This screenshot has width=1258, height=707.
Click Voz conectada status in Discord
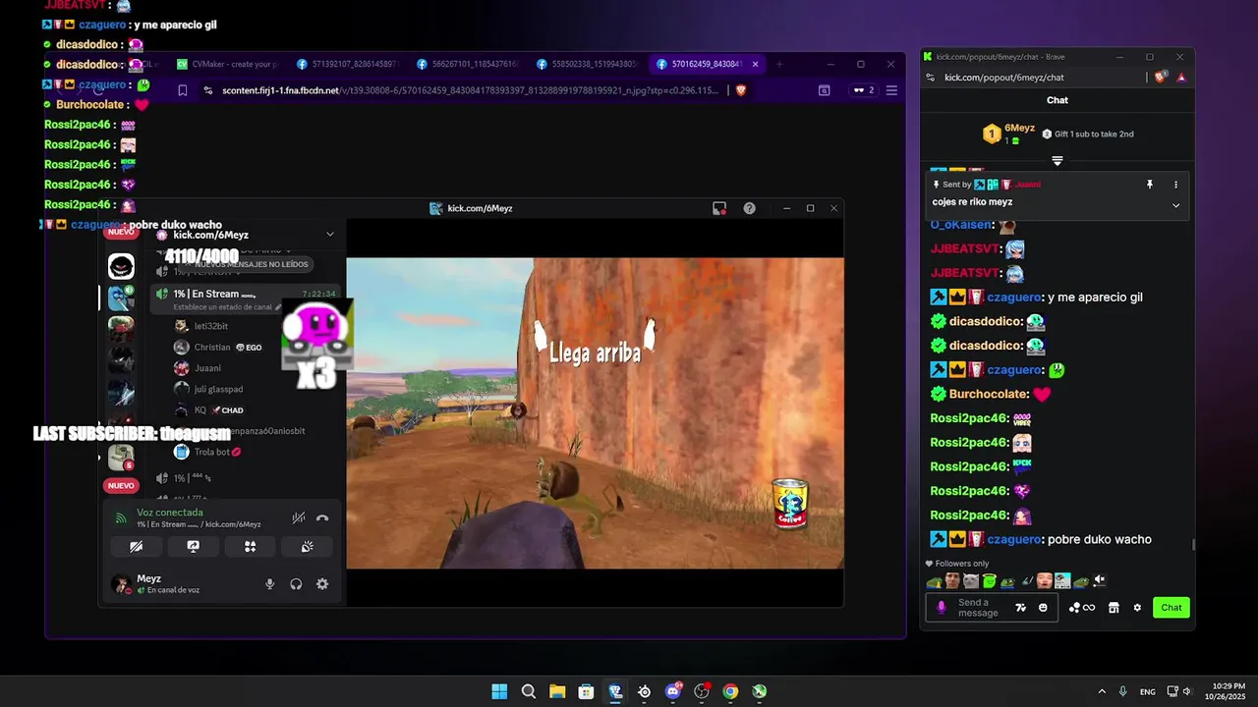[x=170, y=513]
